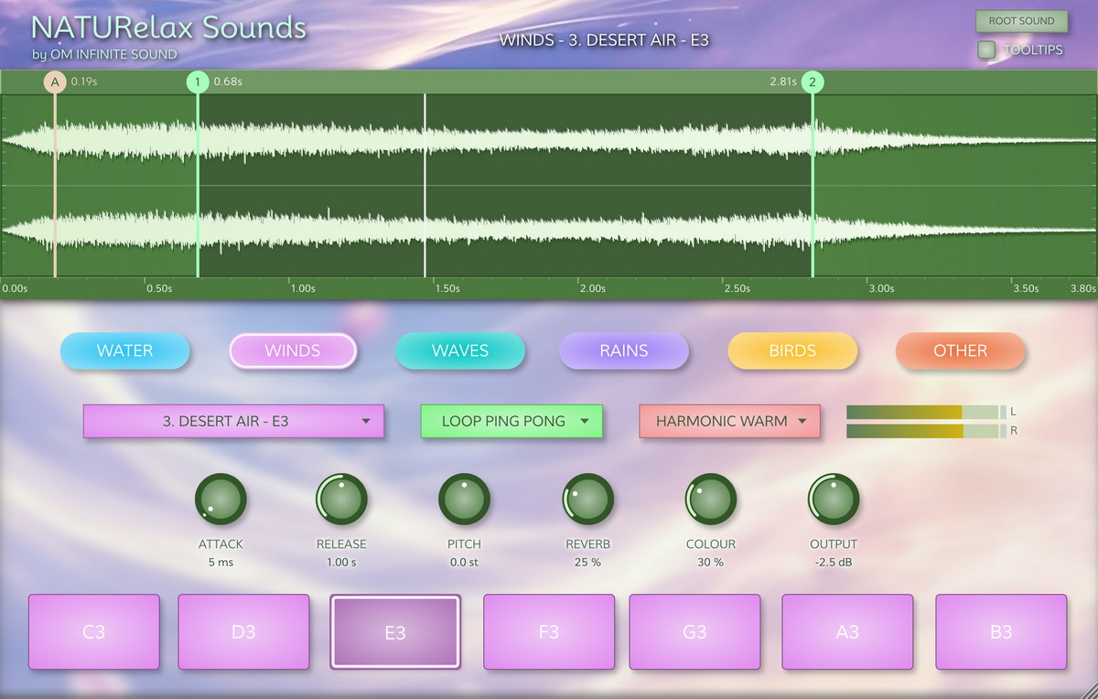Select the Birds category
Image resolution: width=1098 pixels, height=699 pixels.
point(792,350)
